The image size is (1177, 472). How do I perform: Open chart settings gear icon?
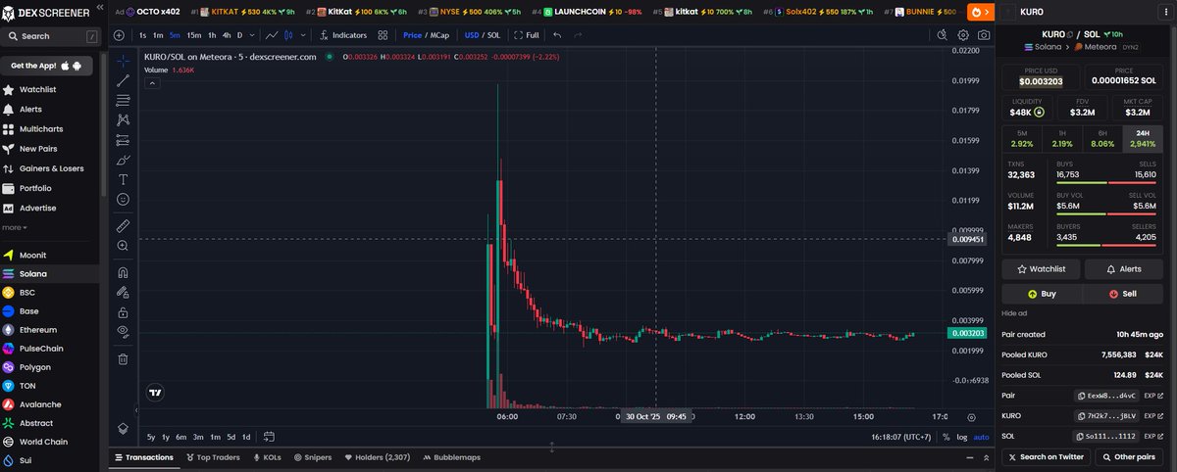962,34
